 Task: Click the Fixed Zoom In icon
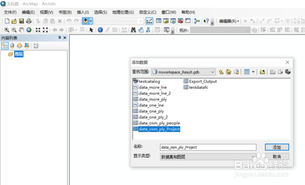coord(38,30)
